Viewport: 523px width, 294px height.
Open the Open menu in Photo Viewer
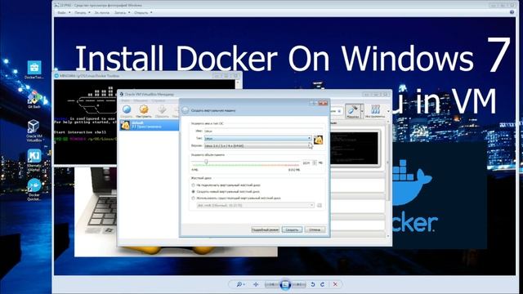(143, 13)
